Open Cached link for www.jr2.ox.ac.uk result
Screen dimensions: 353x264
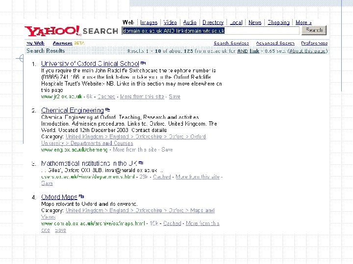(x=106, y=96)
